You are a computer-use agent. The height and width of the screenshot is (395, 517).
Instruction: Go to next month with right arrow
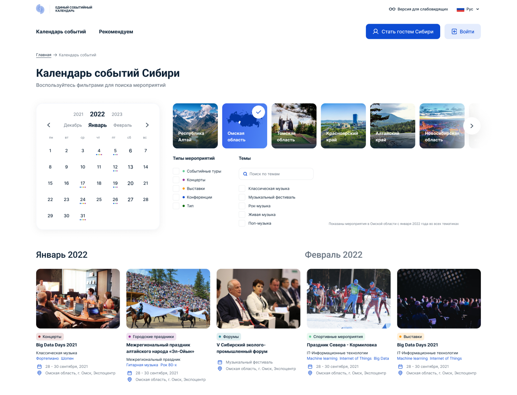coord(147,125)
